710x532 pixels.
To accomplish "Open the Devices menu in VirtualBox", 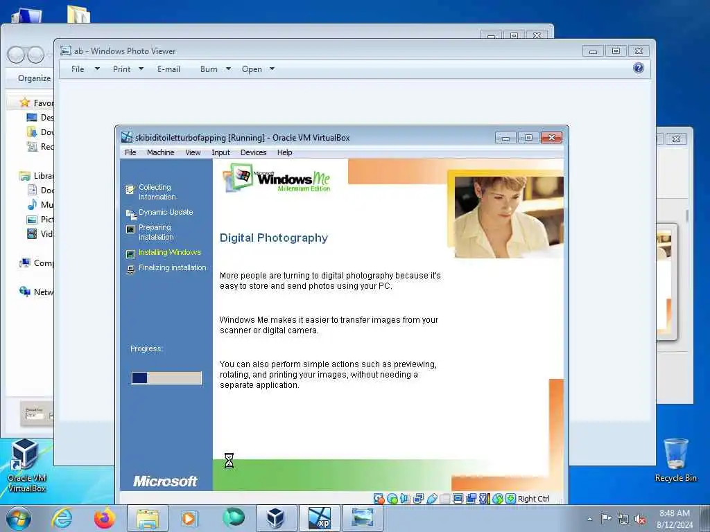I will (253, 152).
